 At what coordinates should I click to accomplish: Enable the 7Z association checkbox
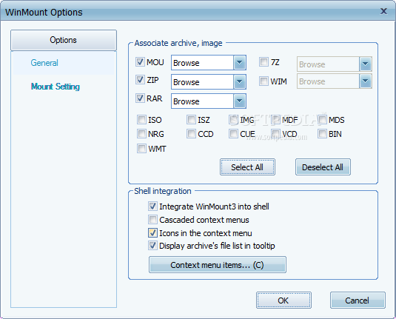pos(264,62)
